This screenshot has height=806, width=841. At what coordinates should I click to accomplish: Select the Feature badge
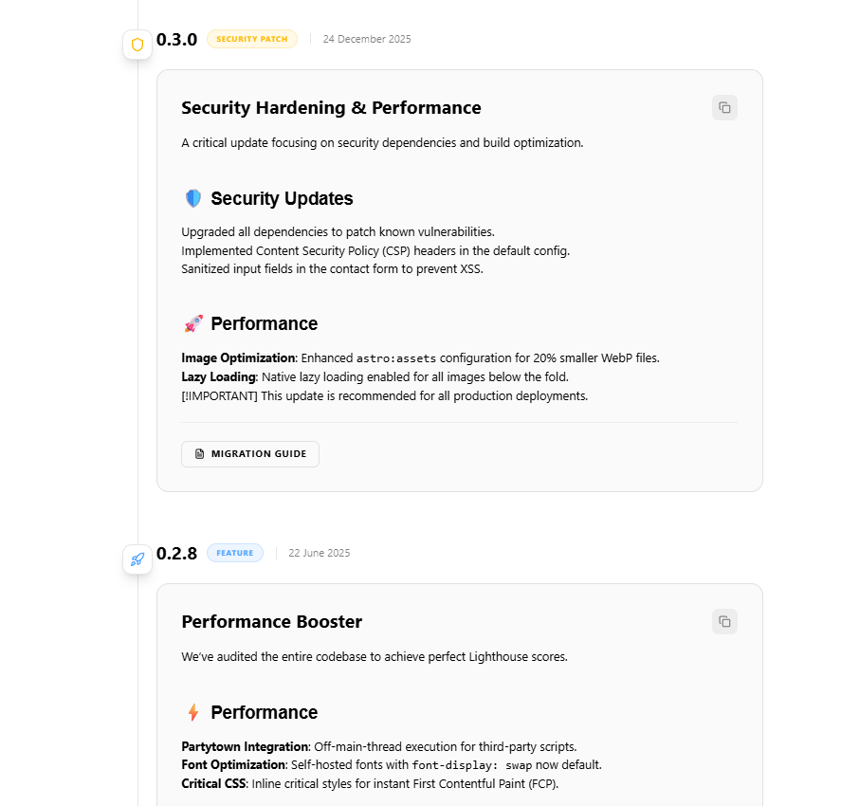point(235,553)
